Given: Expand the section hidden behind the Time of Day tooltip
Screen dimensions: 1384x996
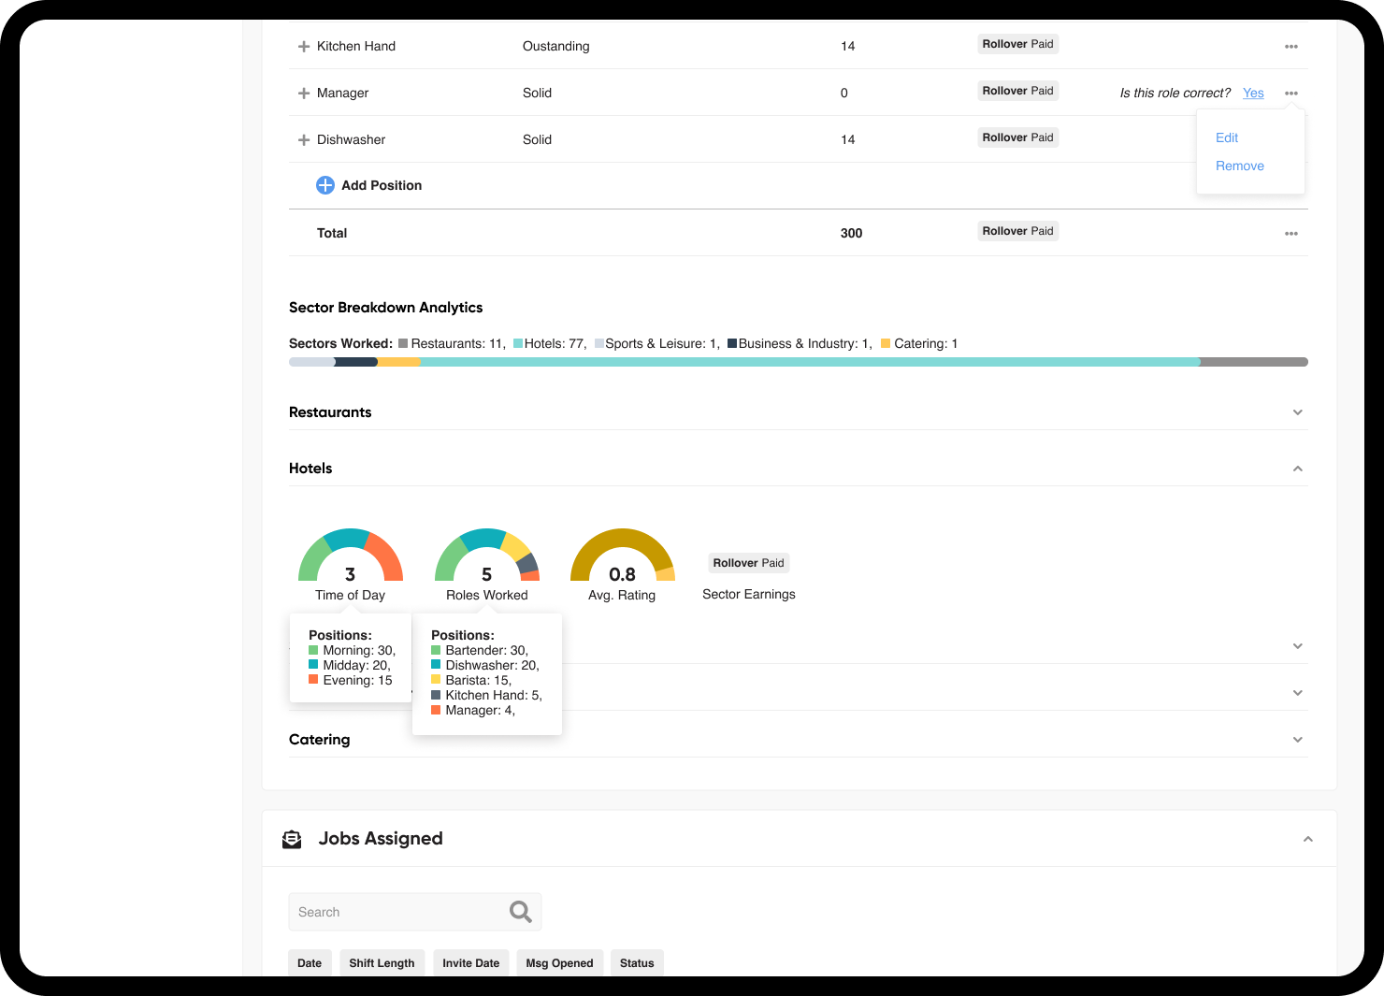Looking at the screenshot, I should 1298,646.
